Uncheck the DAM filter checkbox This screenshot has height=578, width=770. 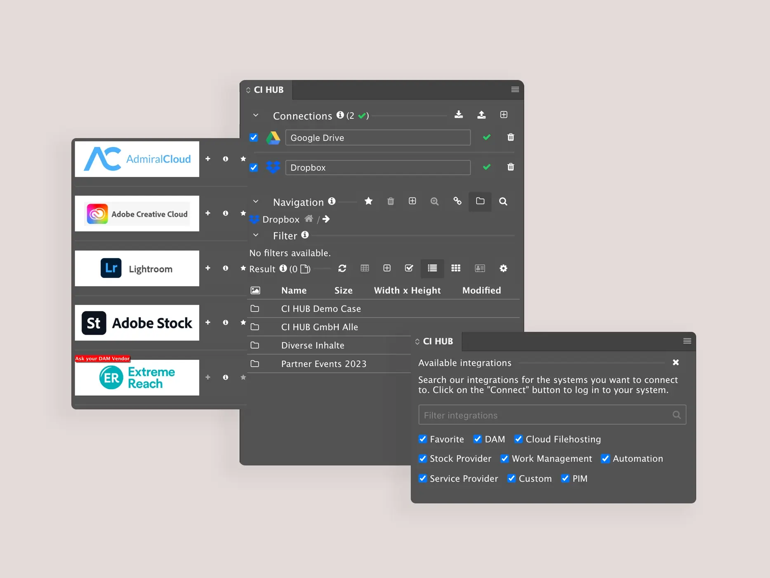(478, 439)
